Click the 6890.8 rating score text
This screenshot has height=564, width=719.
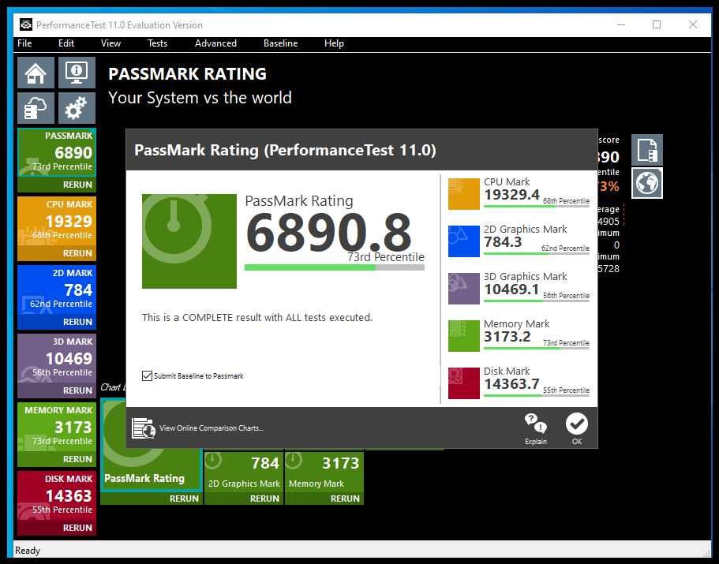pyautogui.click(x=329, y=232)
